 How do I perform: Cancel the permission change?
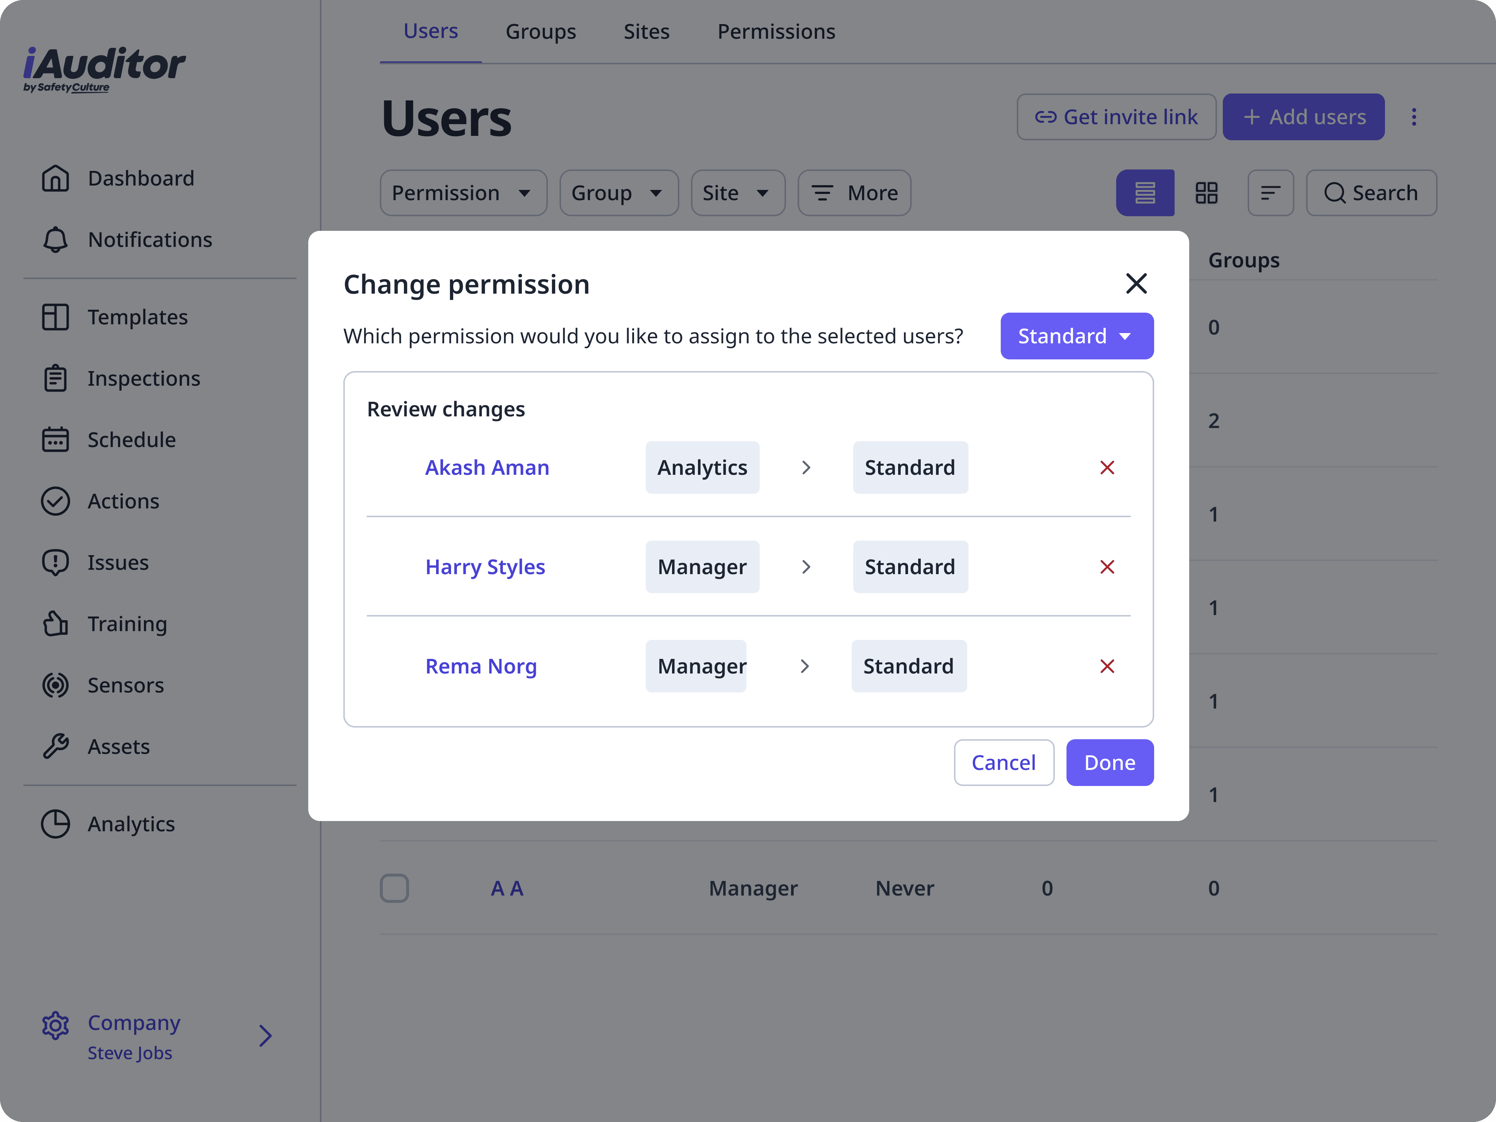coord(1003,762)
